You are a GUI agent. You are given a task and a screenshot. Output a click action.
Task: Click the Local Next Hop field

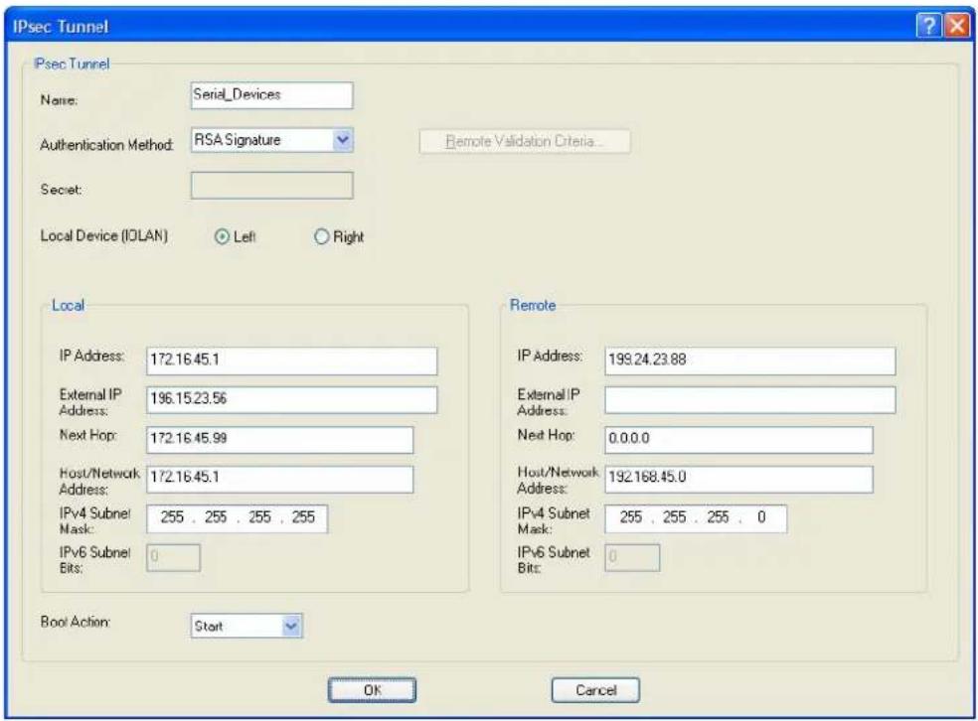tap(280, 440)
